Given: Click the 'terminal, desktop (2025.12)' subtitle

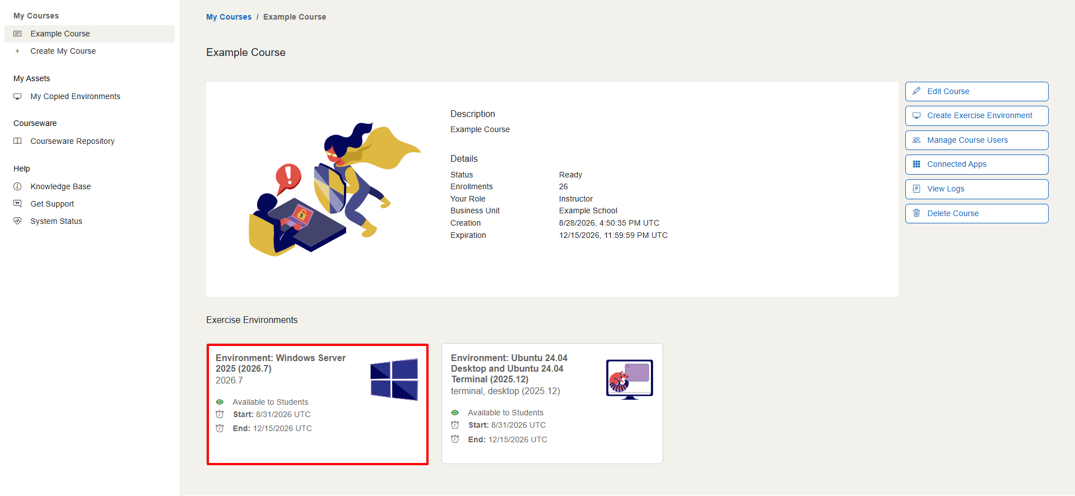Looking at the screenshot, I should point(505,391).
